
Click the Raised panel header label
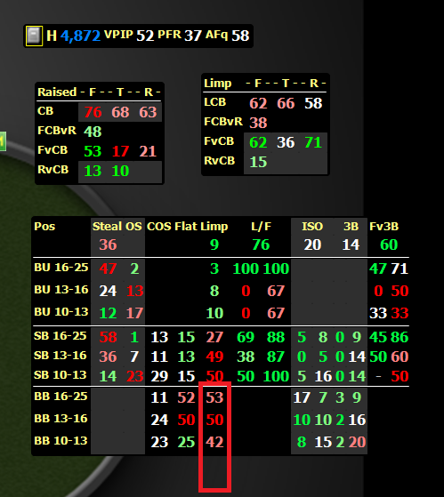pyautogui.click(x=57, y=92)
